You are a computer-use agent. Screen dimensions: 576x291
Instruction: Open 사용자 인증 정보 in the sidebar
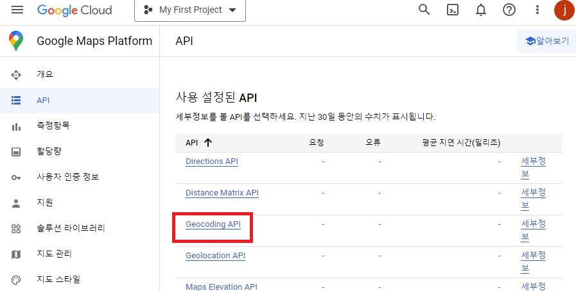(x=68, y=177)
